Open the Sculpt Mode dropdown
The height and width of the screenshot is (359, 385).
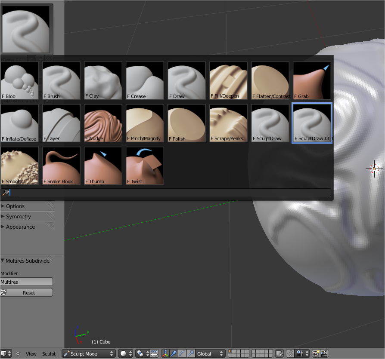pos(88,353)
